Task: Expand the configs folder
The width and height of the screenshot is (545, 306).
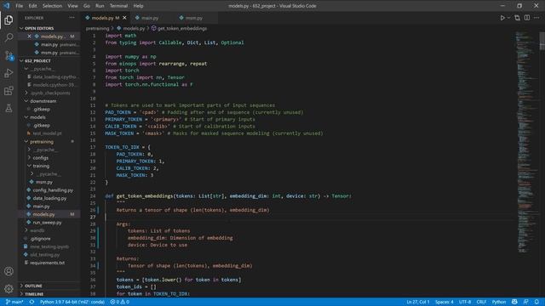Action: (x=40, y=158)
